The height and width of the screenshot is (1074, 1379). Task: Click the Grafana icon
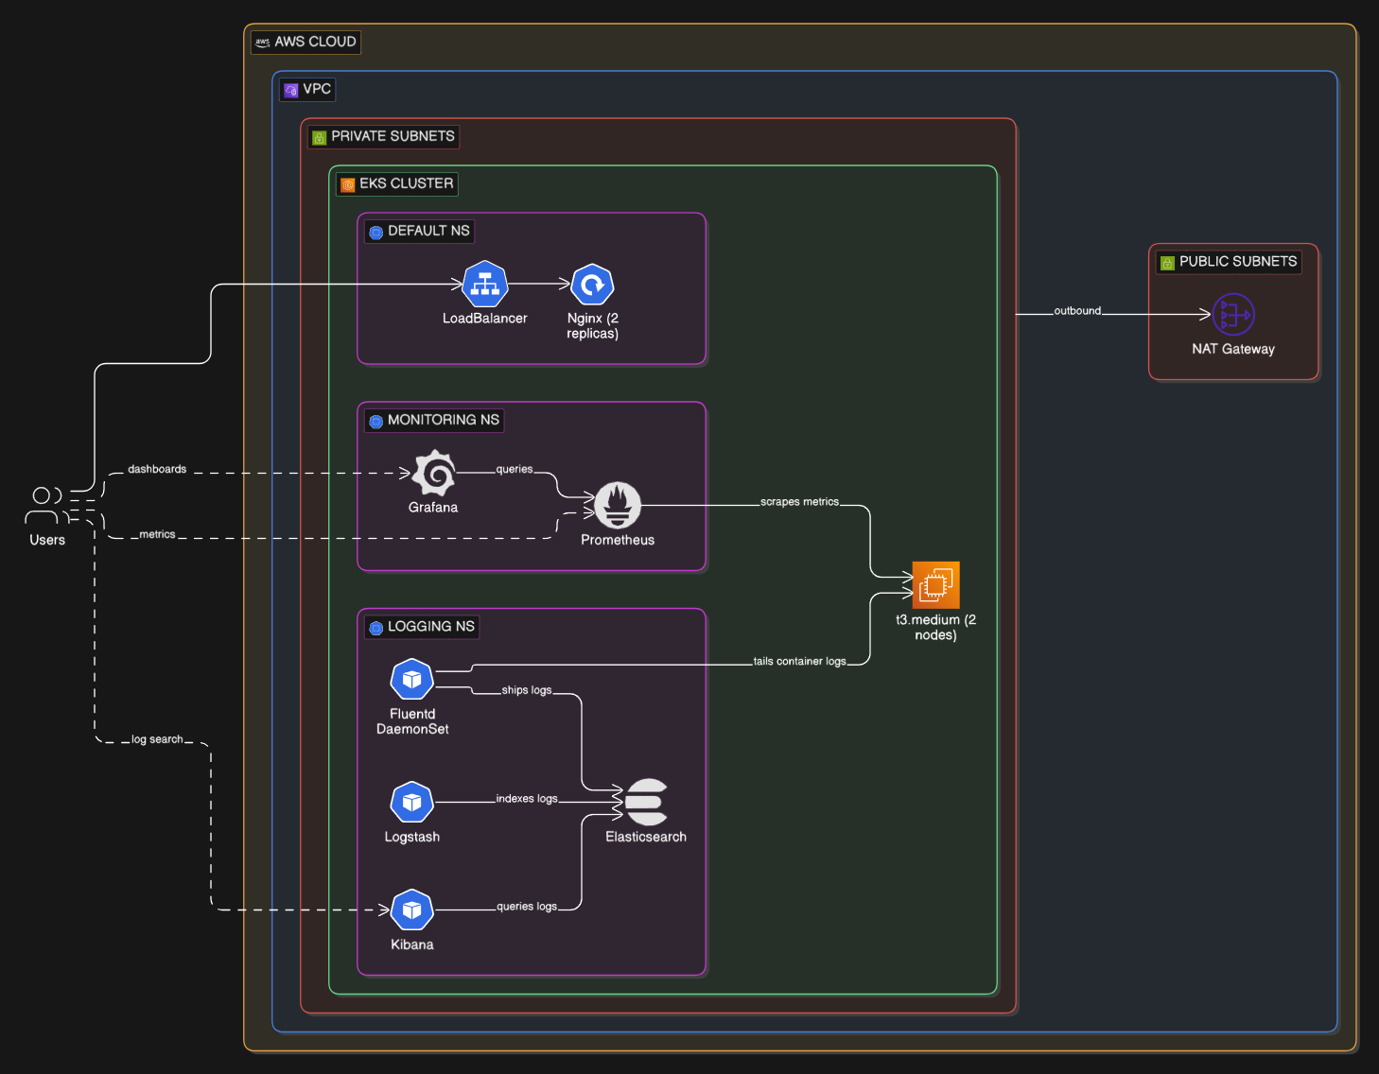[x=433, y=473]
